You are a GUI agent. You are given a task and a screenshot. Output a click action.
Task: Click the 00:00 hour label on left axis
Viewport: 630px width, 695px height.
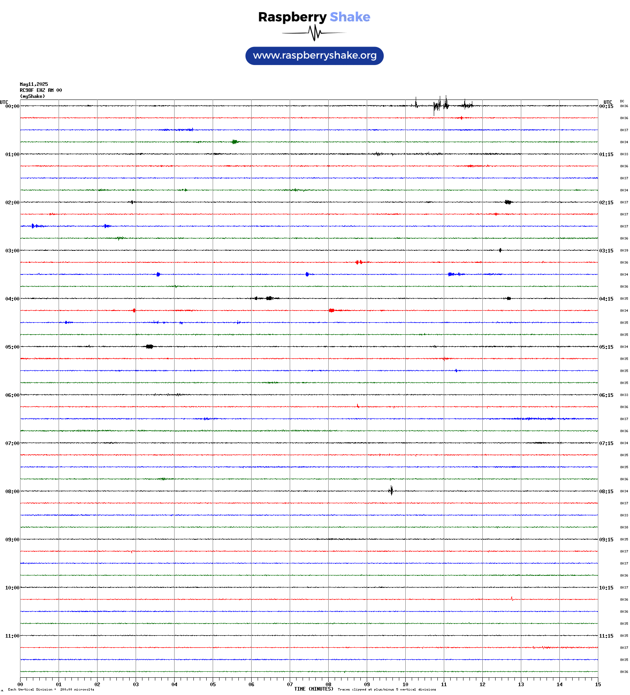pyautogui.click(x=12, y=106)
